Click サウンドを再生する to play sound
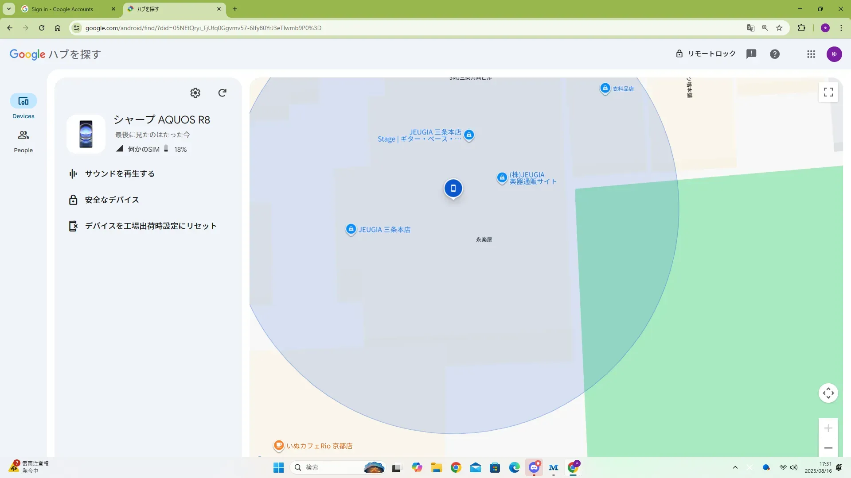The image size is (851, 478). click(120, 174)
